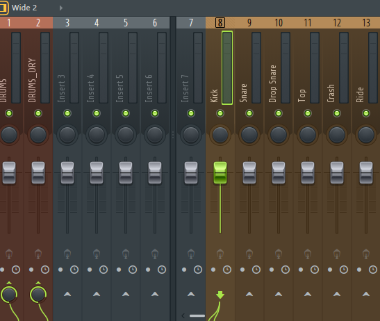380x321 pixels.
Task: Select the Insert 6 track label
Action: (149, 88)
